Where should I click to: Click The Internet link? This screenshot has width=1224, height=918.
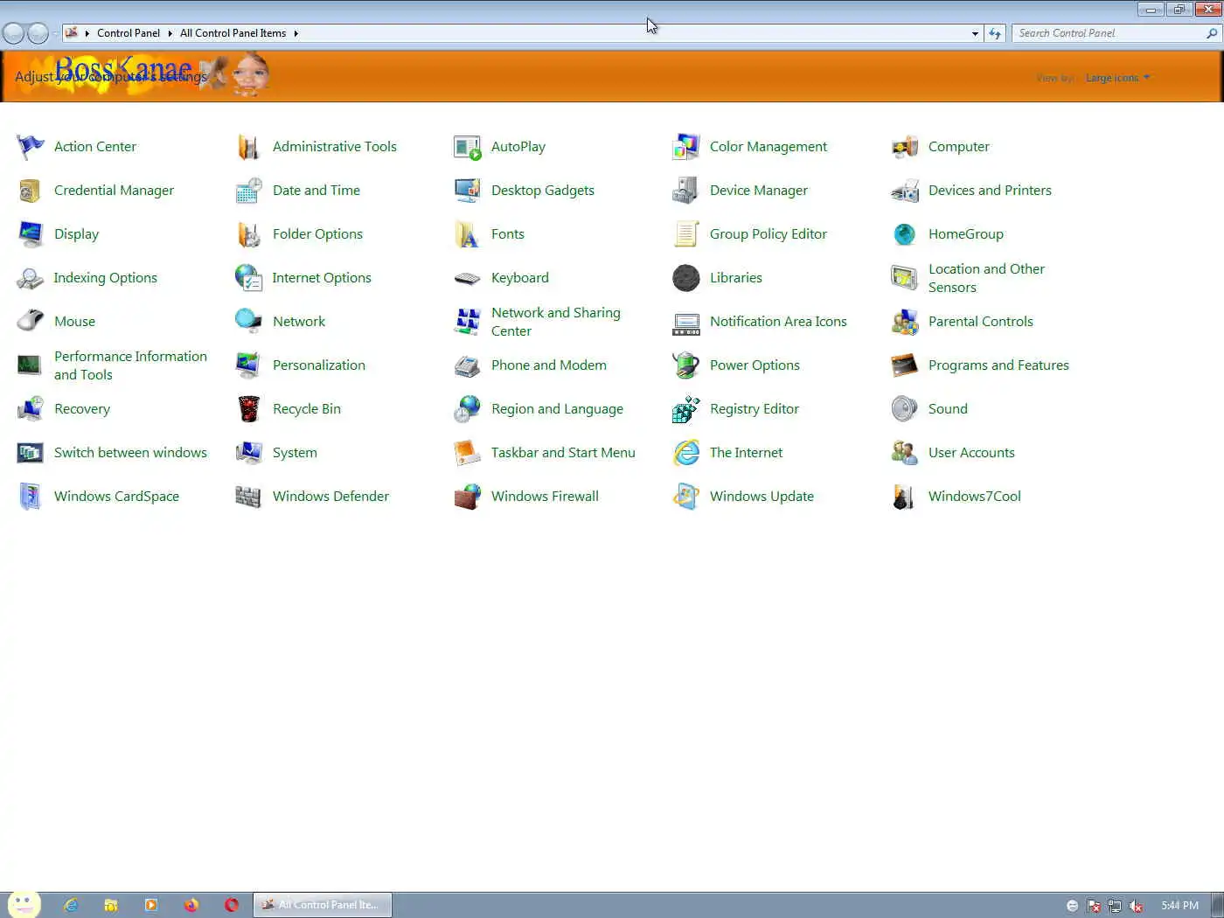(746, 453)
